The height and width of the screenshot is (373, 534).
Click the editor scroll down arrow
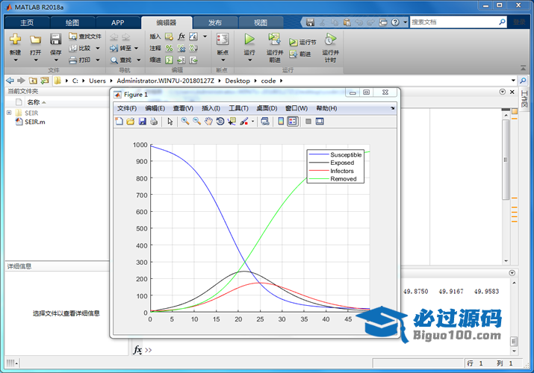[506, 261]
